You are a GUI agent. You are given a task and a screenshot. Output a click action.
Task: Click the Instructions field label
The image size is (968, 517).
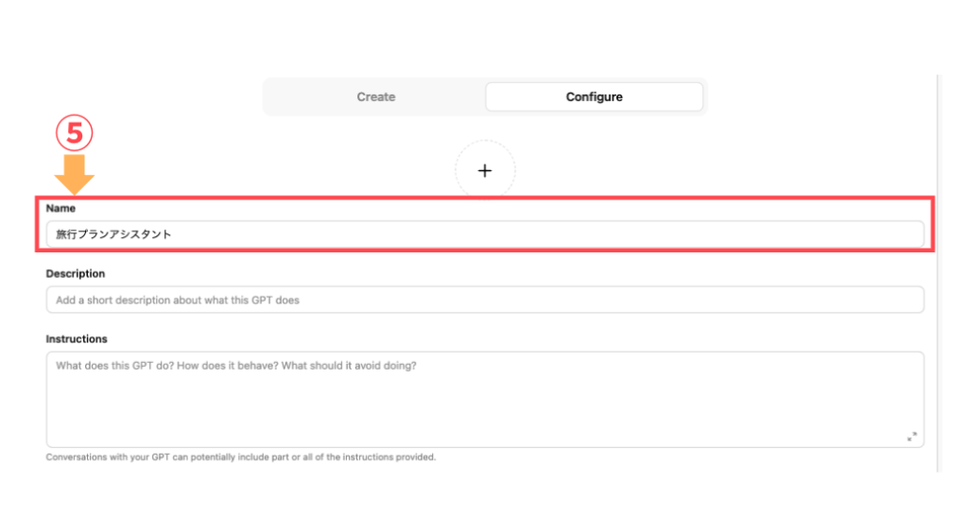77,338
